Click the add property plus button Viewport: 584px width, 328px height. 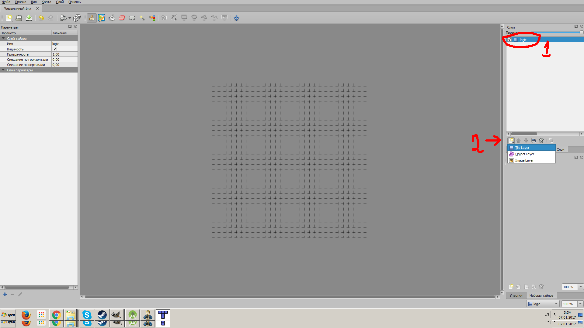point(5,294)
